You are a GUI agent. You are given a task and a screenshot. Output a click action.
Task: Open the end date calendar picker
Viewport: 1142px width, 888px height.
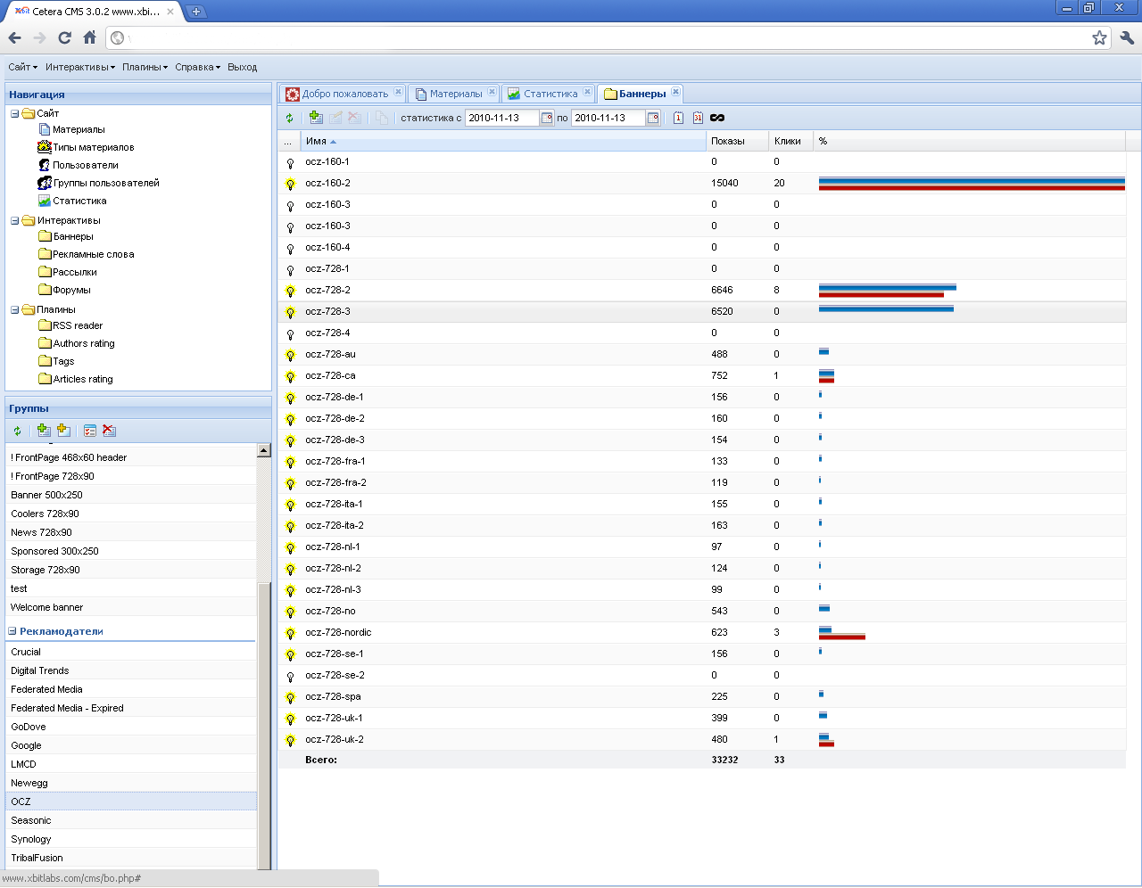[653, 118]
